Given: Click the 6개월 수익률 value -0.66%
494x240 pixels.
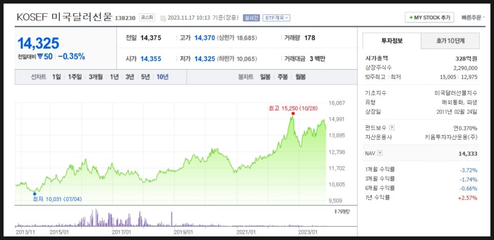Looking at the screenshot, I should (468, 189).
